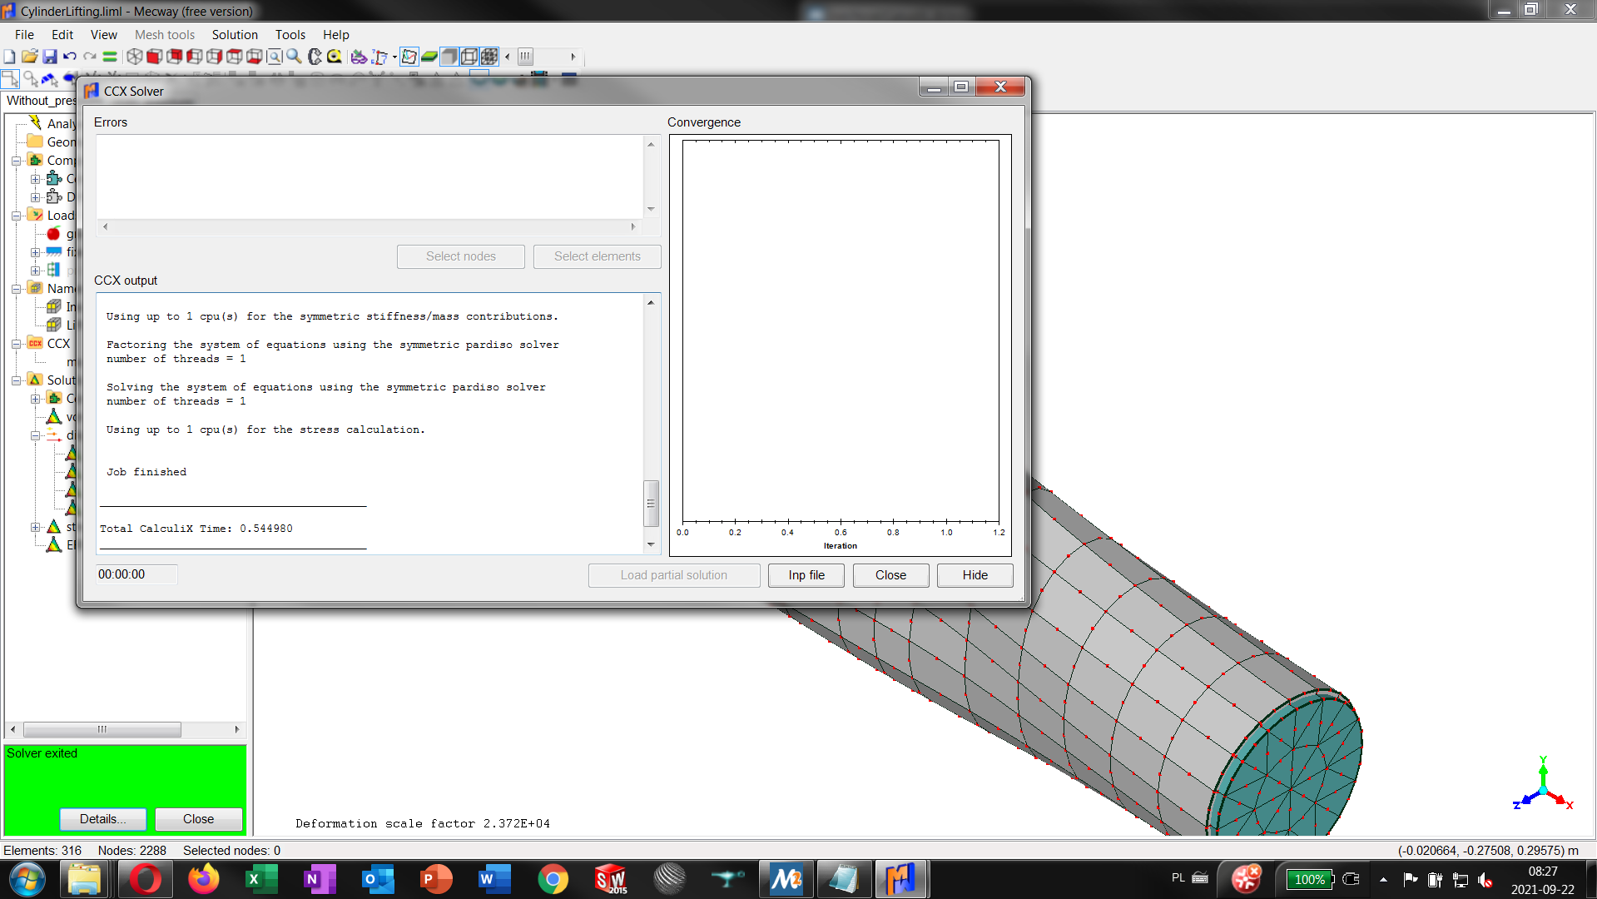This screenshot has height=899, width=1597.
Task: Select the tape measure tool
Action: coord(335,57)
